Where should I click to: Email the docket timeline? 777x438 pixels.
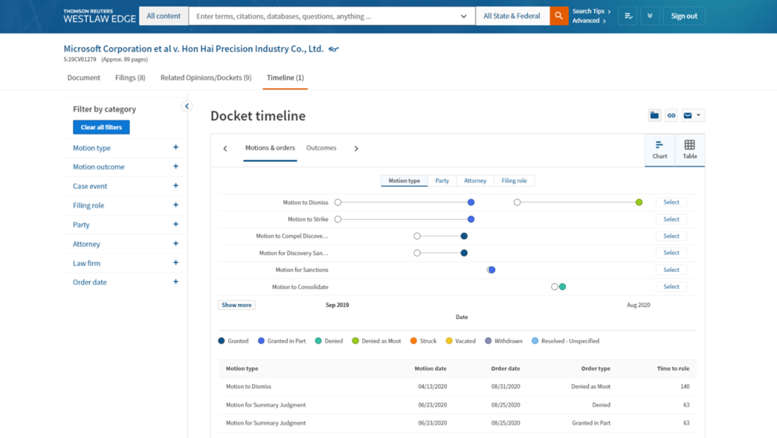click(x=688, y=115)
